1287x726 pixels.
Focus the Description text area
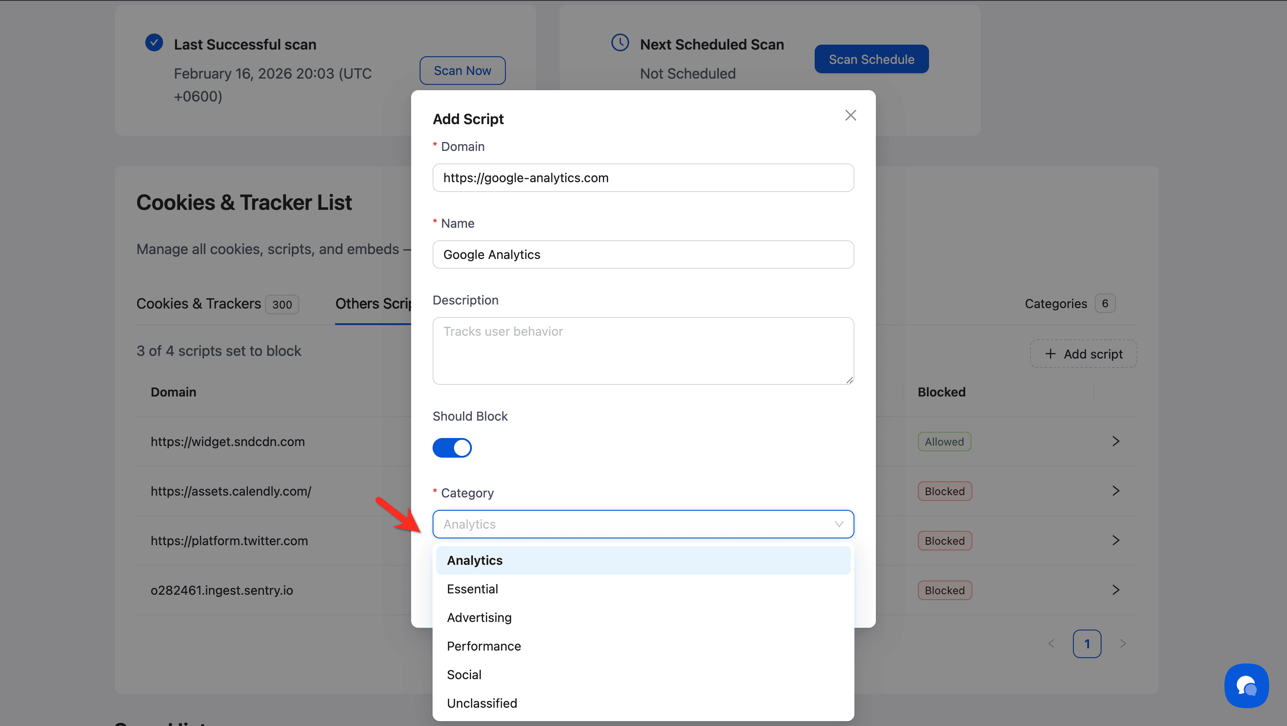pyautogui.click(x=643, y=351)
